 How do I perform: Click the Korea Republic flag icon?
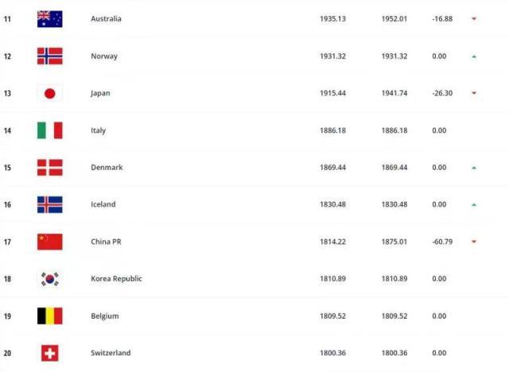click(x=49, y=279)
